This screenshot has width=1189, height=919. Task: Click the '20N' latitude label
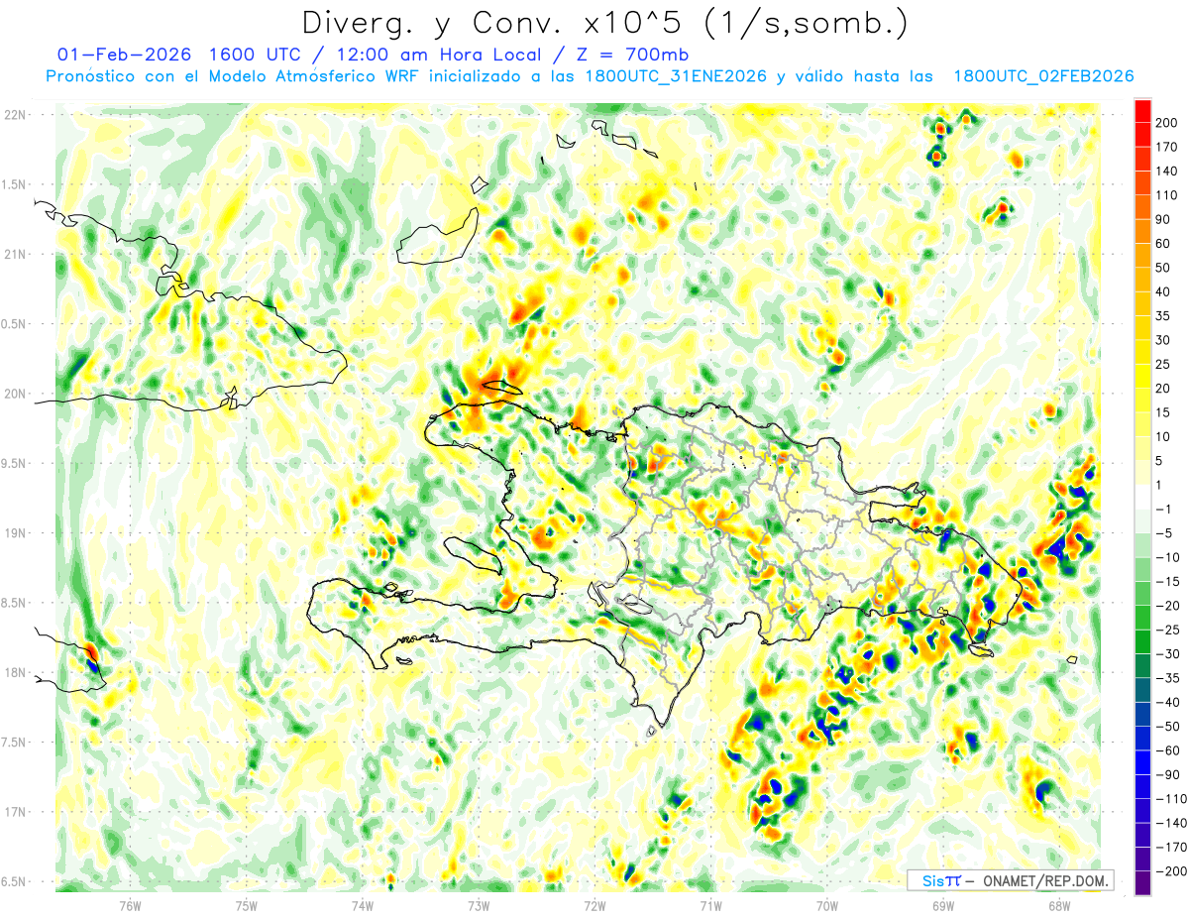click(15, 394)
